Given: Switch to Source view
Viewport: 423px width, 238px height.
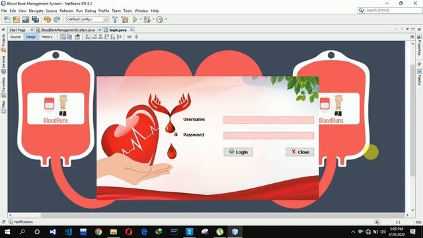Looking at the screenshot, I should click(15, 37).
